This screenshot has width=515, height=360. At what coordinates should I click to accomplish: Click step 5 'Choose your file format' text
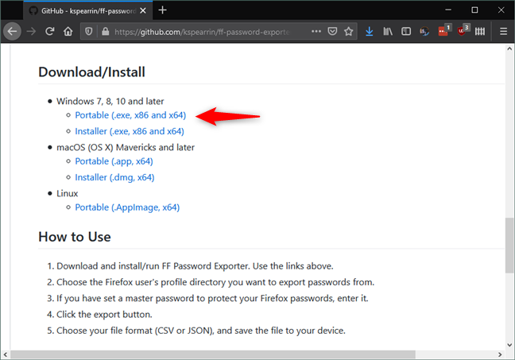[201, 331]
